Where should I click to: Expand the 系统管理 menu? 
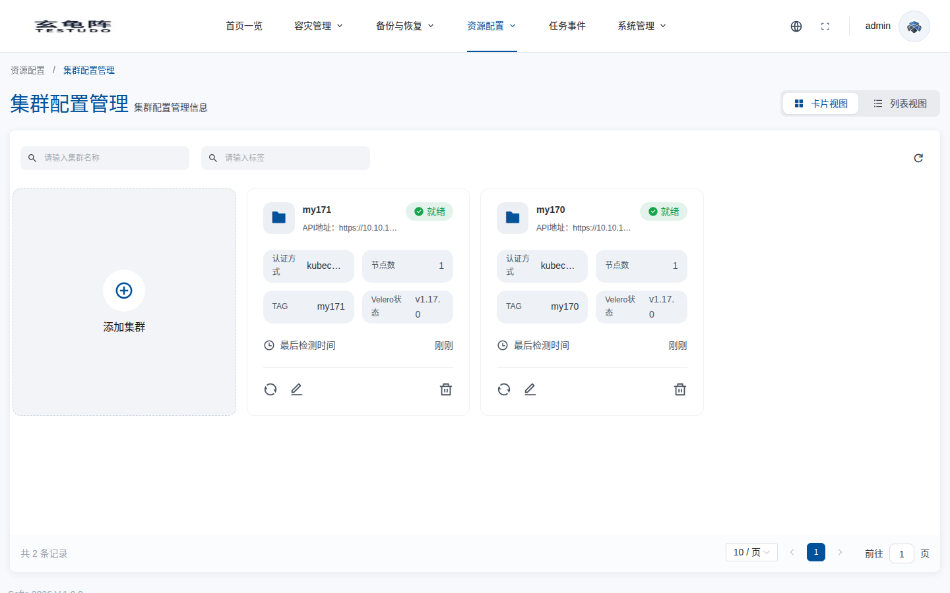(x=642, y=26)
